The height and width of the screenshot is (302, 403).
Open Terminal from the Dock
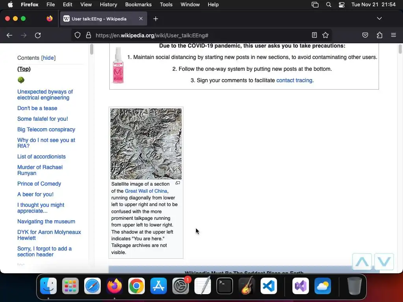click(225, 286)
